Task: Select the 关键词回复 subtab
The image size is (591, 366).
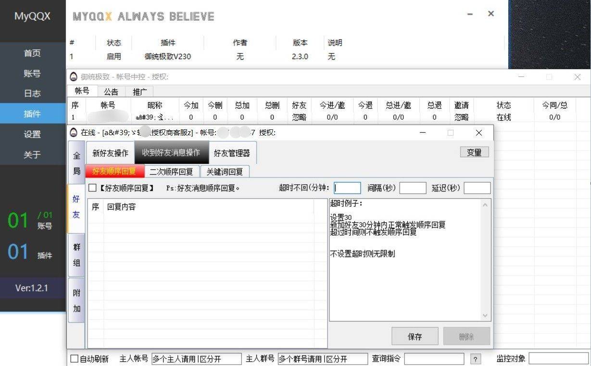Action: 225,172
